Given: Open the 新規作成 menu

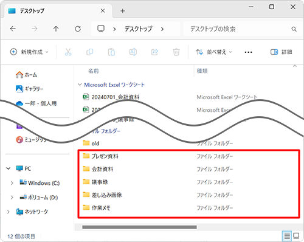Looking at the screenshot, I should pos(29,52).
